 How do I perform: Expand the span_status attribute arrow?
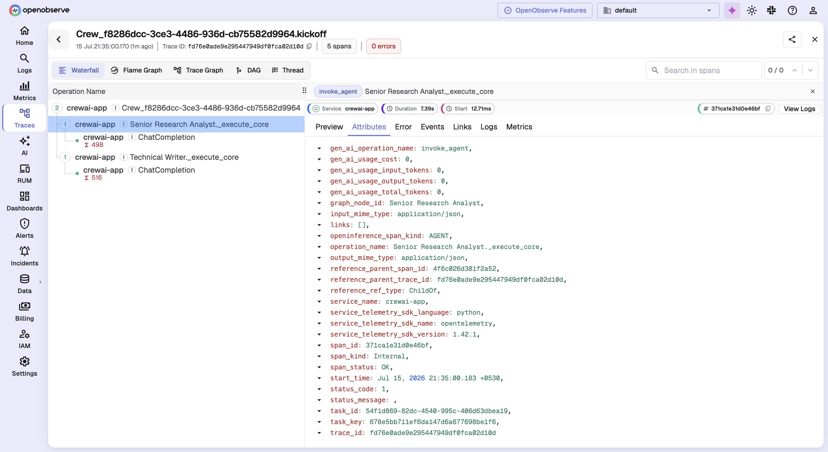click(x=319, y=367)
